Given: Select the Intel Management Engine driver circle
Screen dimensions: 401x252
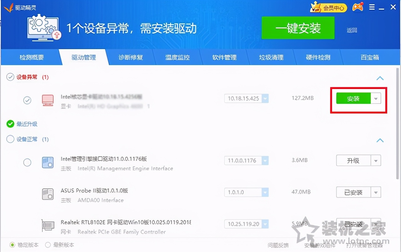Looking at the screenshot, I should click(x=27, y=162).
